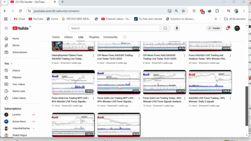251x141 pixels.
Task: Go back with browser back arrow
Action: (x=5, y=11)
